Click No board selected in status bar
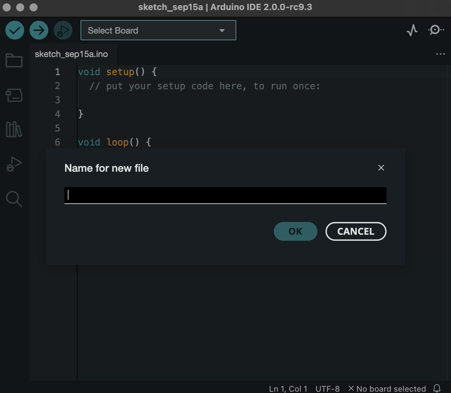451x393 pixels. click(x=387, y=389)
